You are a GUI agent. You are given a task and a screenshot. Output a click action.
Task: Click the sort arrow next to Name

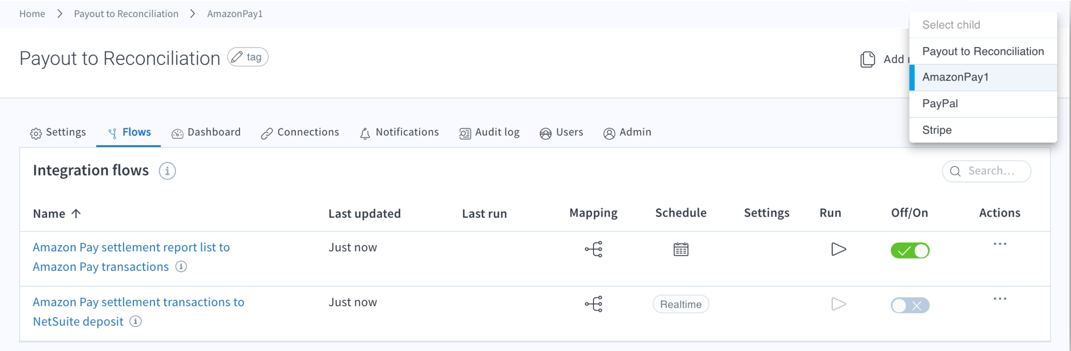76,213
